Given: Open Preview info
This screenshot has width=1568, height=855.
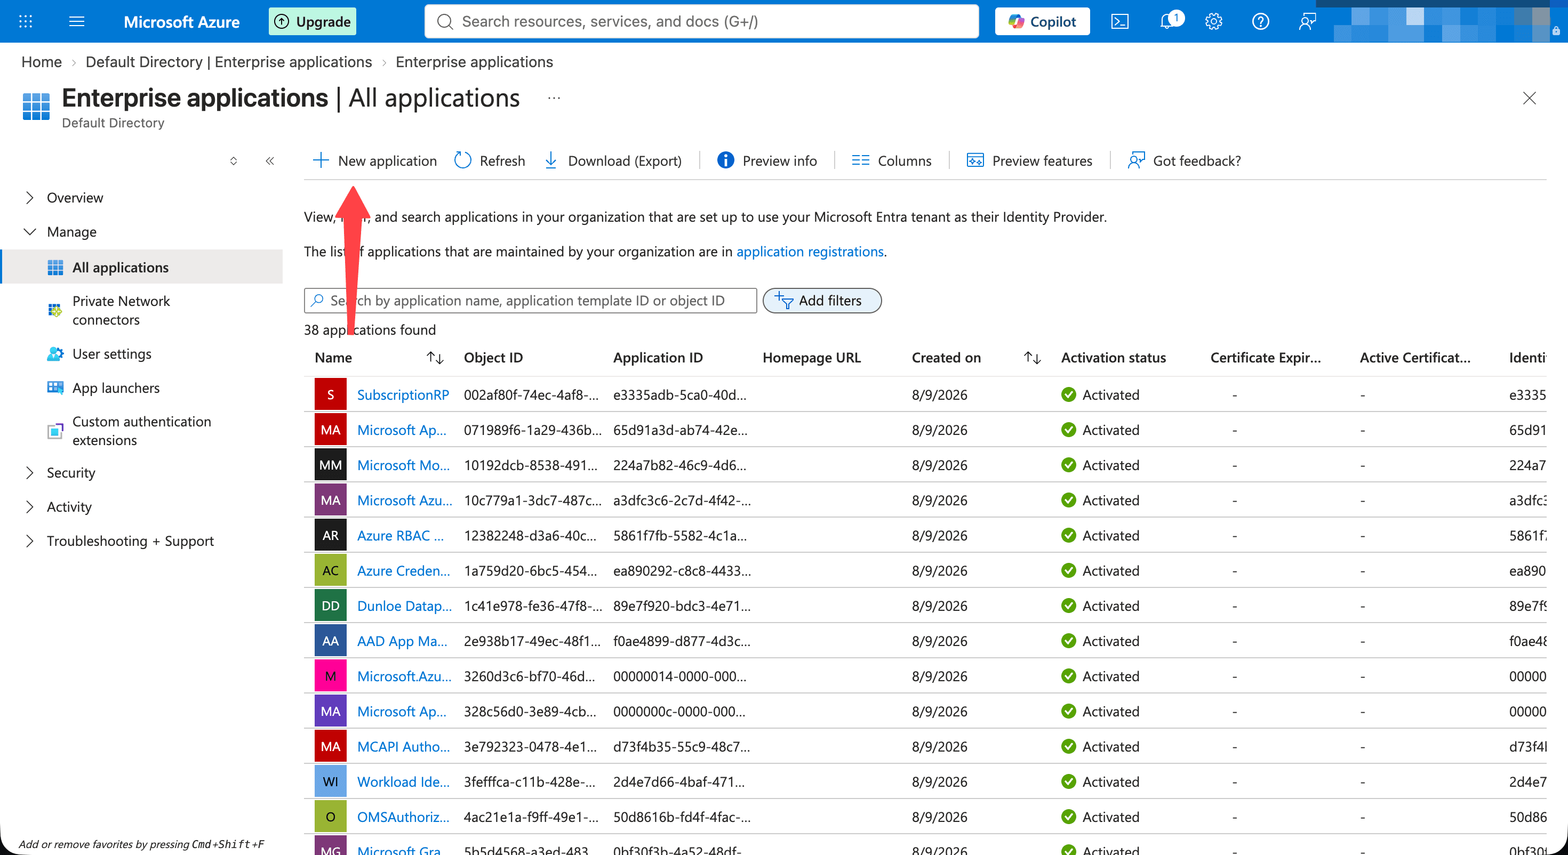Looking at the screenshot, I should [x=767, y=160].
